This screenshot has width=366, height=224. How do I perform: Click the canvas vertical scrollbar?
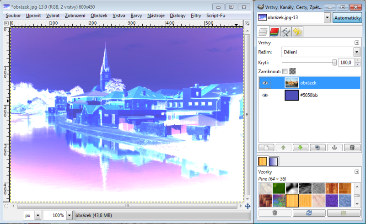tap(247, 114)
